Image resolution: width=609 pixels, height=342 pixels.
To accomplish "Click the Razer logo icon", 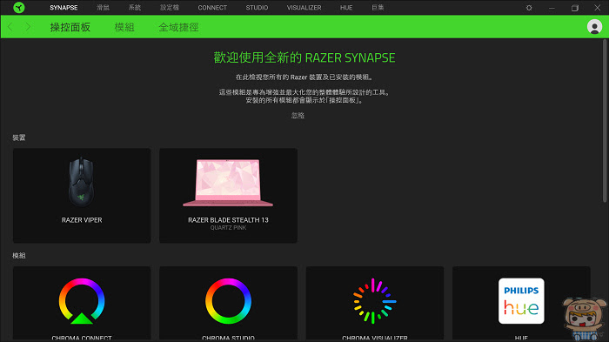I will (18, 7).
